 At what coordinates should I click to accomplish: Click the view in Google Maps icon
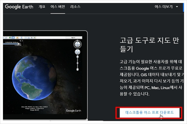tap(35, 38)
